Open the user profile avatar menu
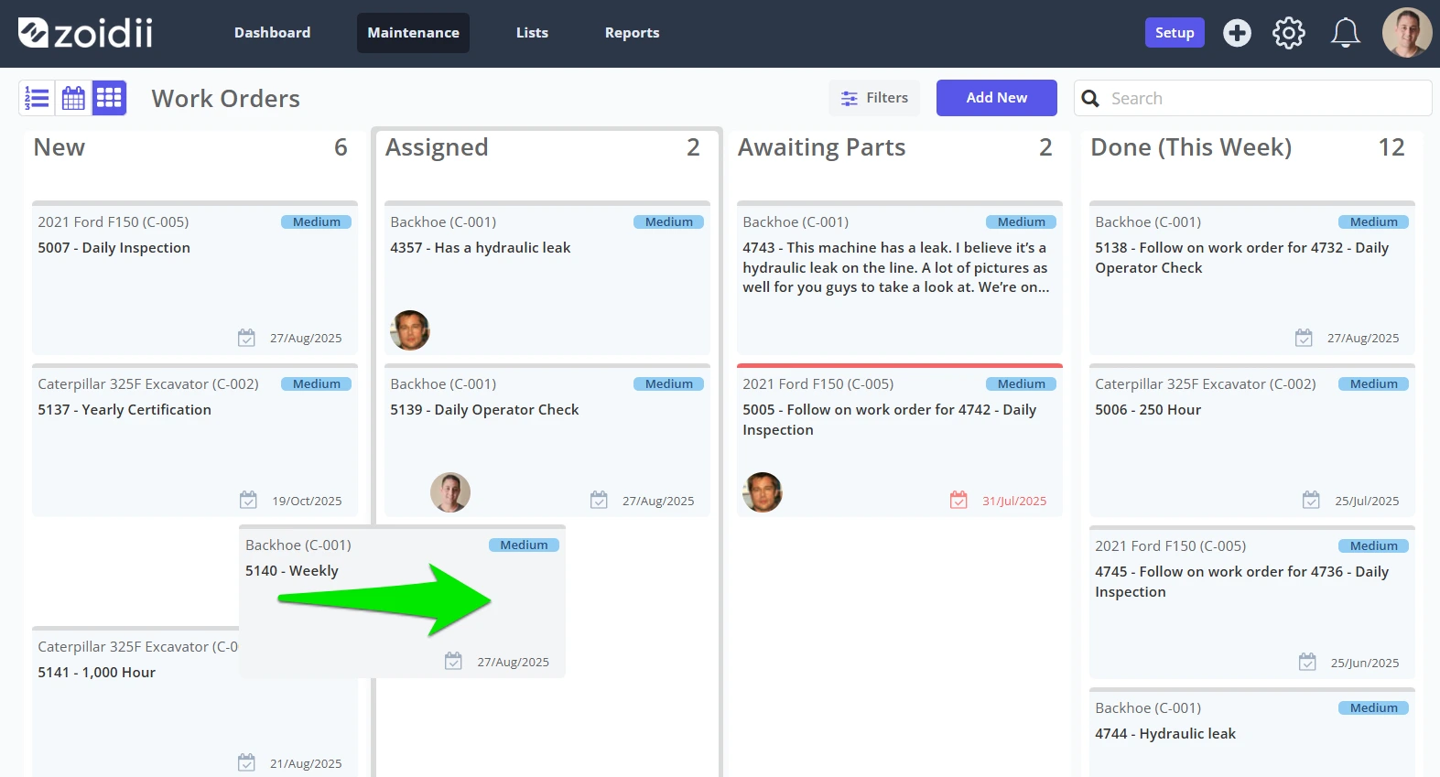Viewport: 1440px width, 777px height. pyautogui.click(x=1407, y=33)
